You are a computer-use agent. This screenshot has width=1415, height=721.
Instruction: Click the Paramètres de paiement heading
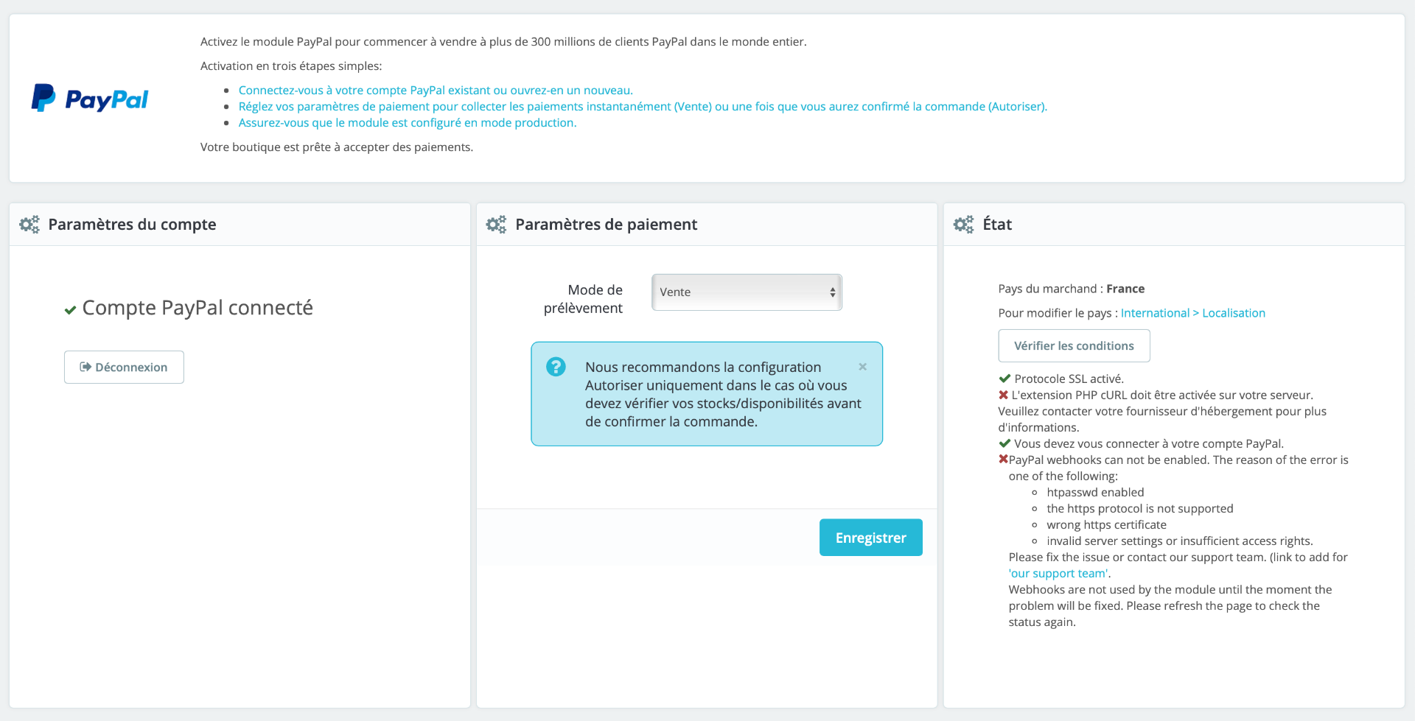click(x=607, y=225)
